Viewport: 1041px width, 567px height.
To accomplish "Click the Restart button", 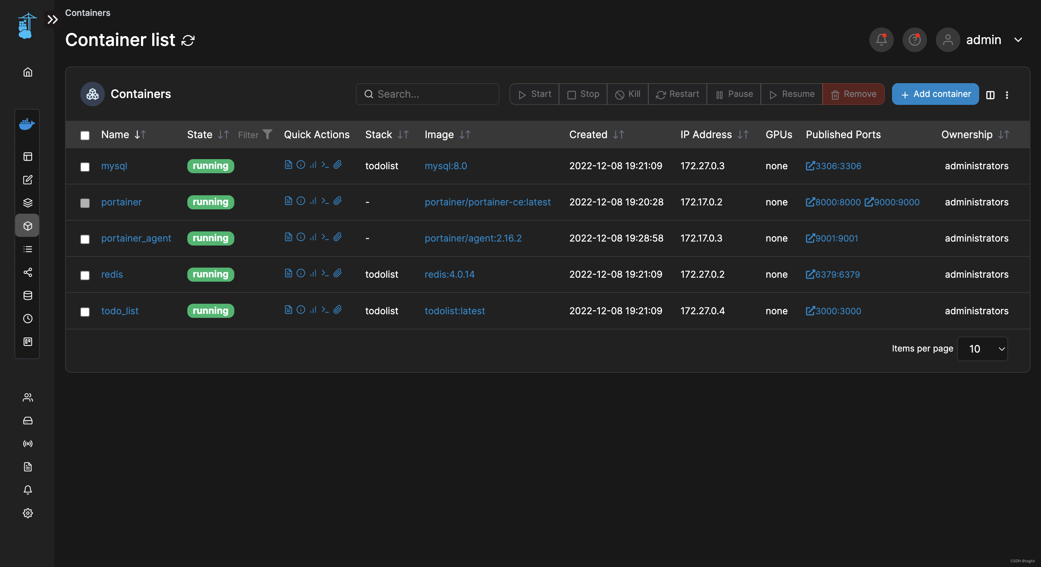I will point(677,94).
